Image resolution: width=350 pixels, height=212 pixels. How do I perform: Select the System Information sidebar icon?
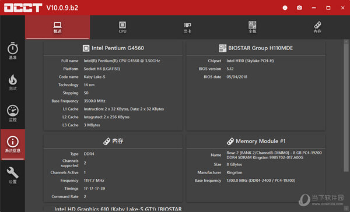point(13,144)
